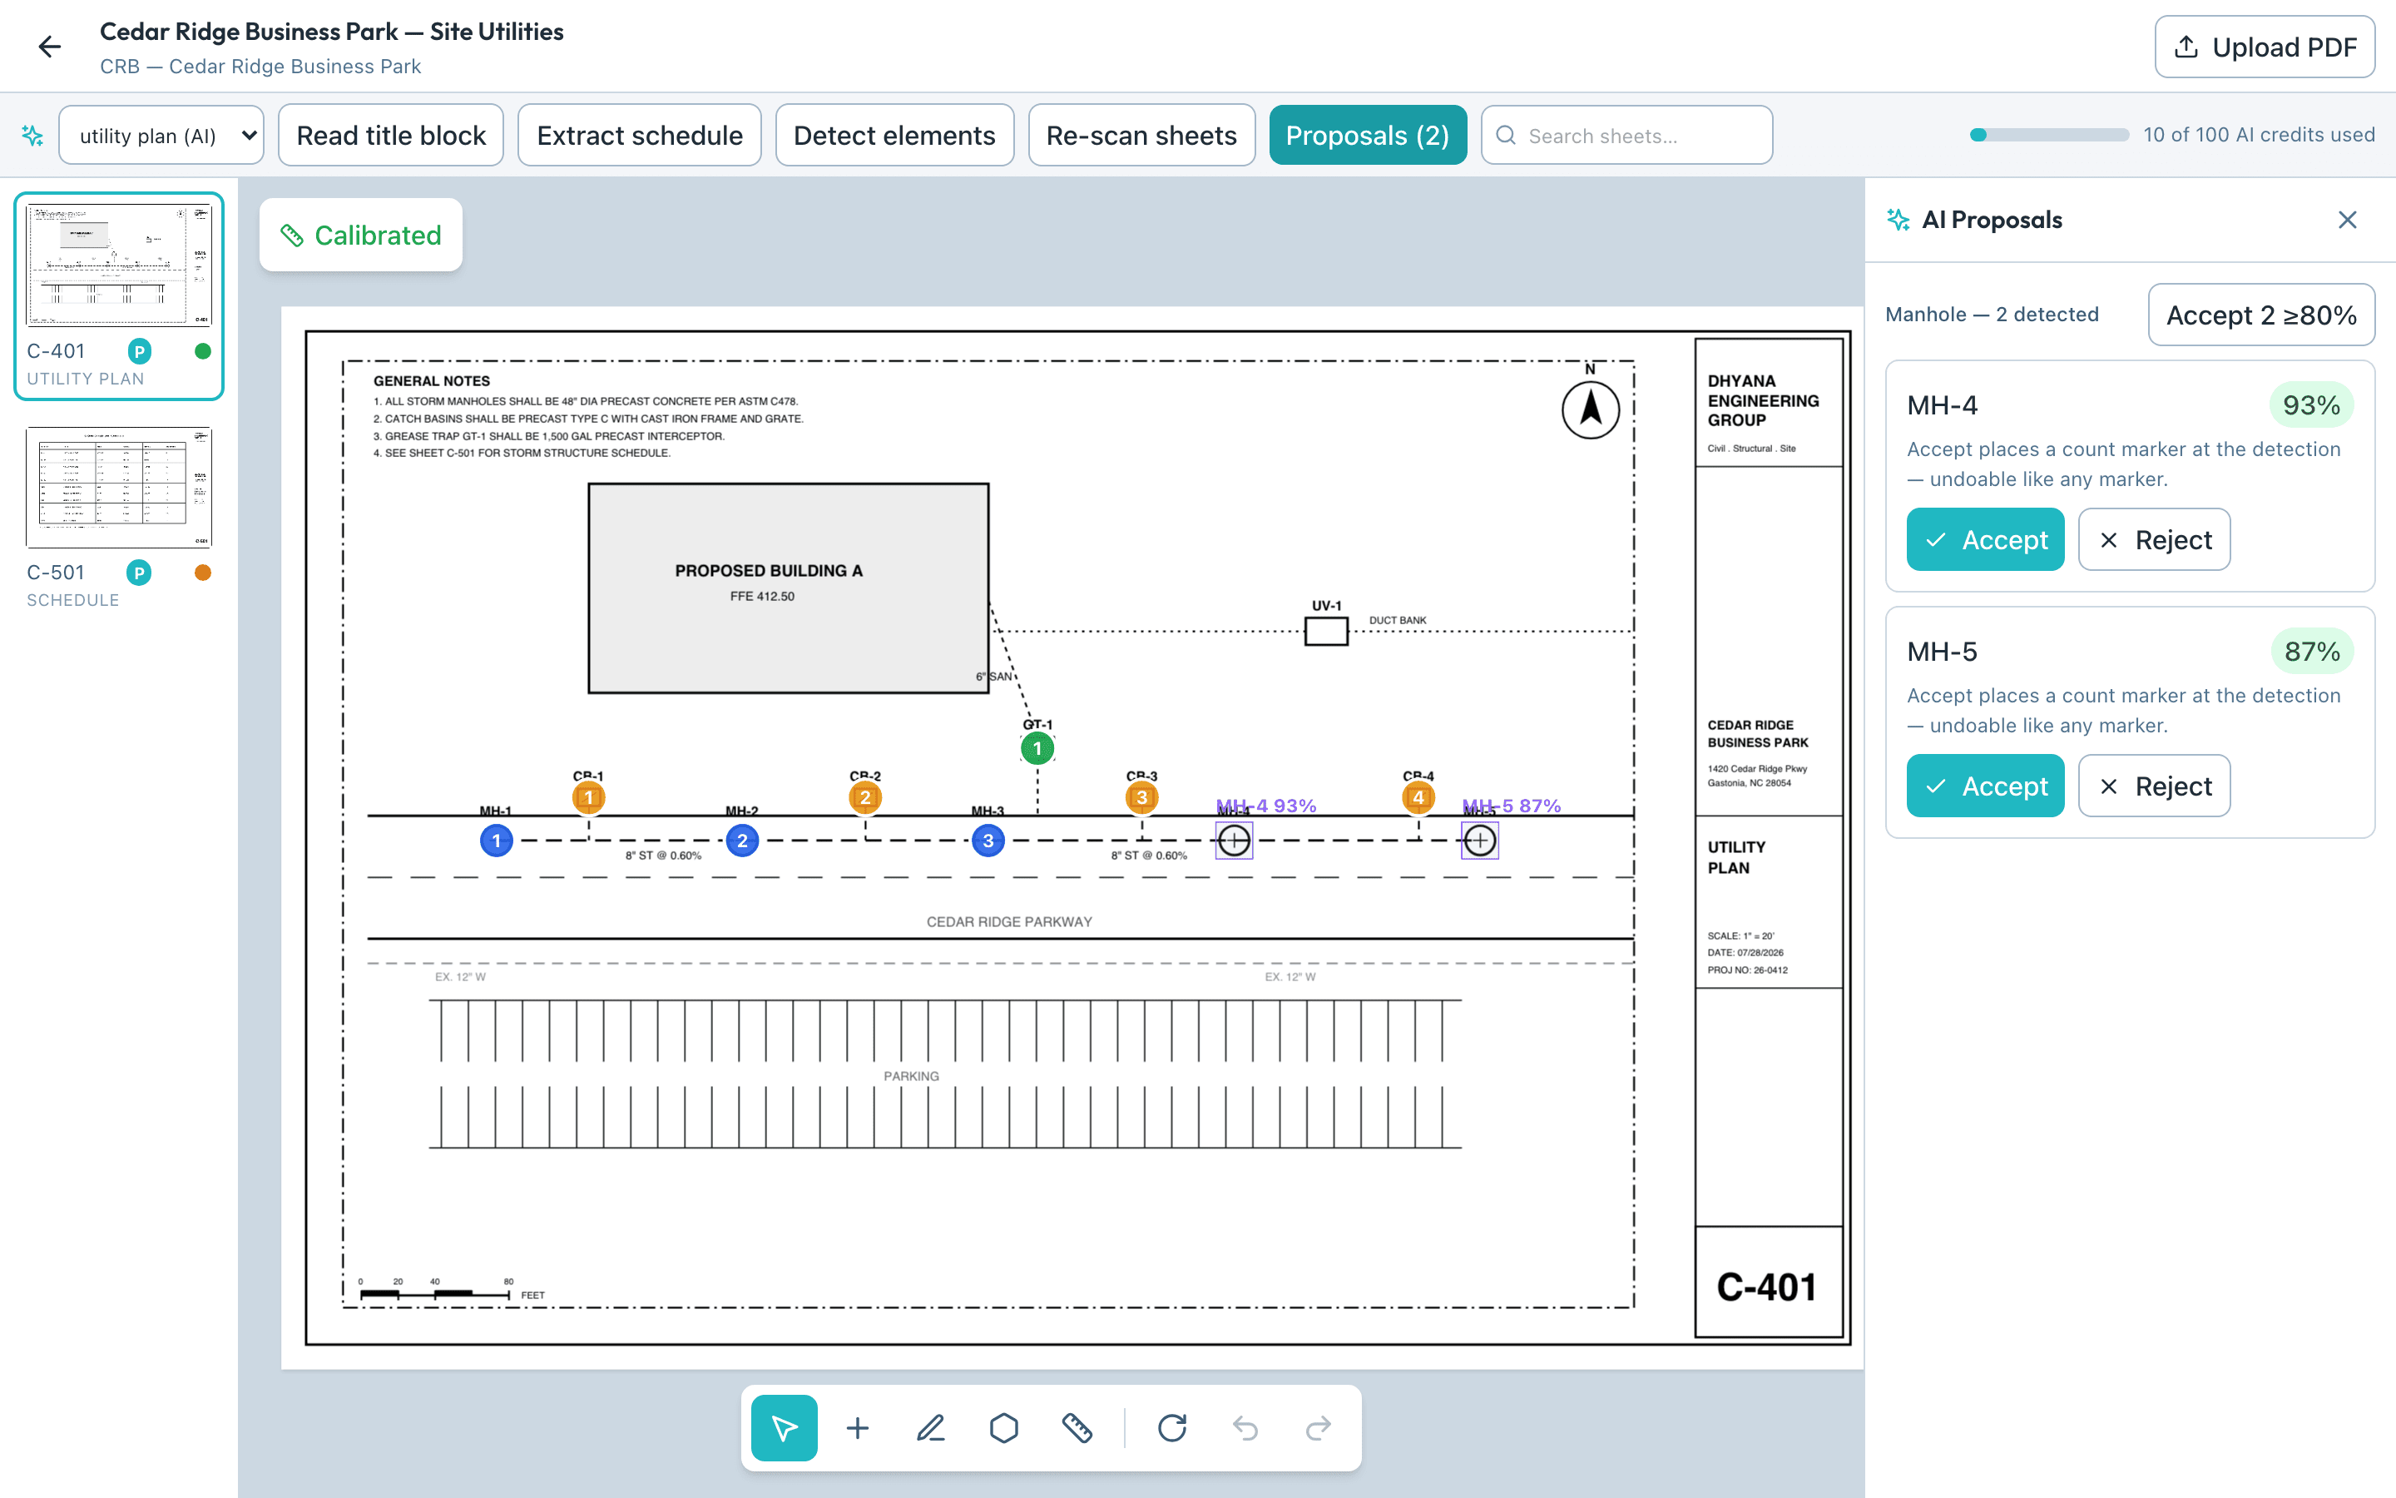Click orange catch basin marker 1
2396x1498 pixels.
pos(589,797)
